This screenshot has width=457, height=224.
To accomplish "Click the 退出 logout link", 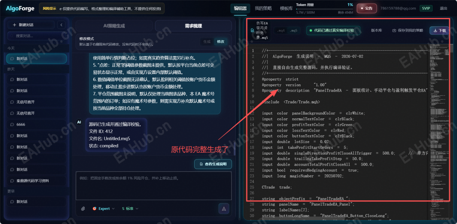I will [444, 8].
